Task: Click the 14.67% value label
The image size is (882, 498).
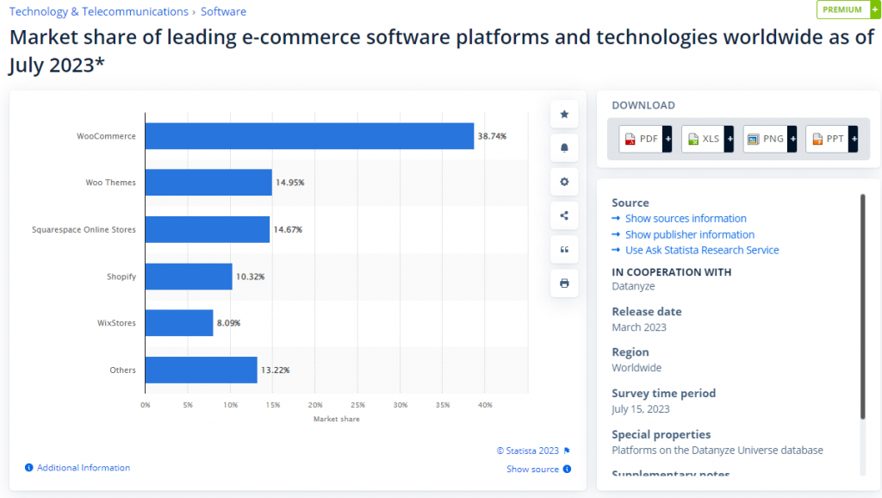Action: (x=288, y=229)
